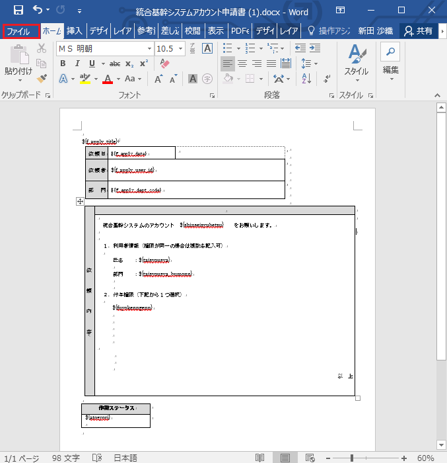Apply bullet list
Viewport: 447px width, 463px height.
[x=227, y=48]
